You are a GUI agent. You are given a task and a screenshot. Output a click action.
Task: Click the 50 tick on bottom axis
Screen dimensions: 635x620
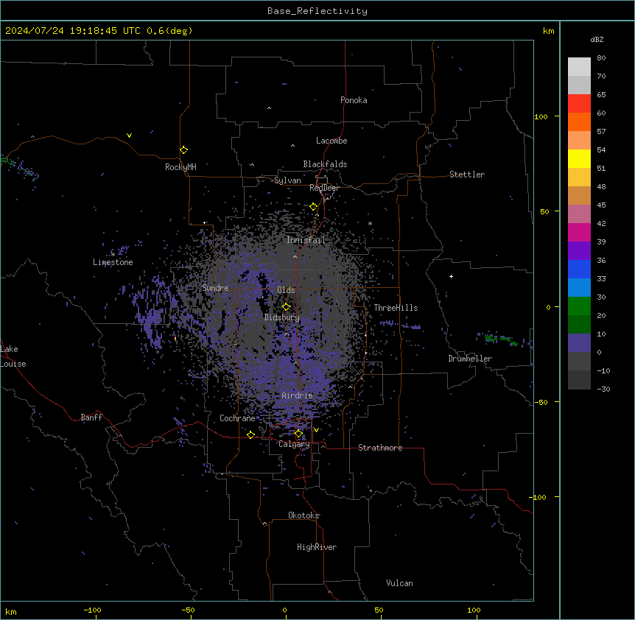(379, 610)
